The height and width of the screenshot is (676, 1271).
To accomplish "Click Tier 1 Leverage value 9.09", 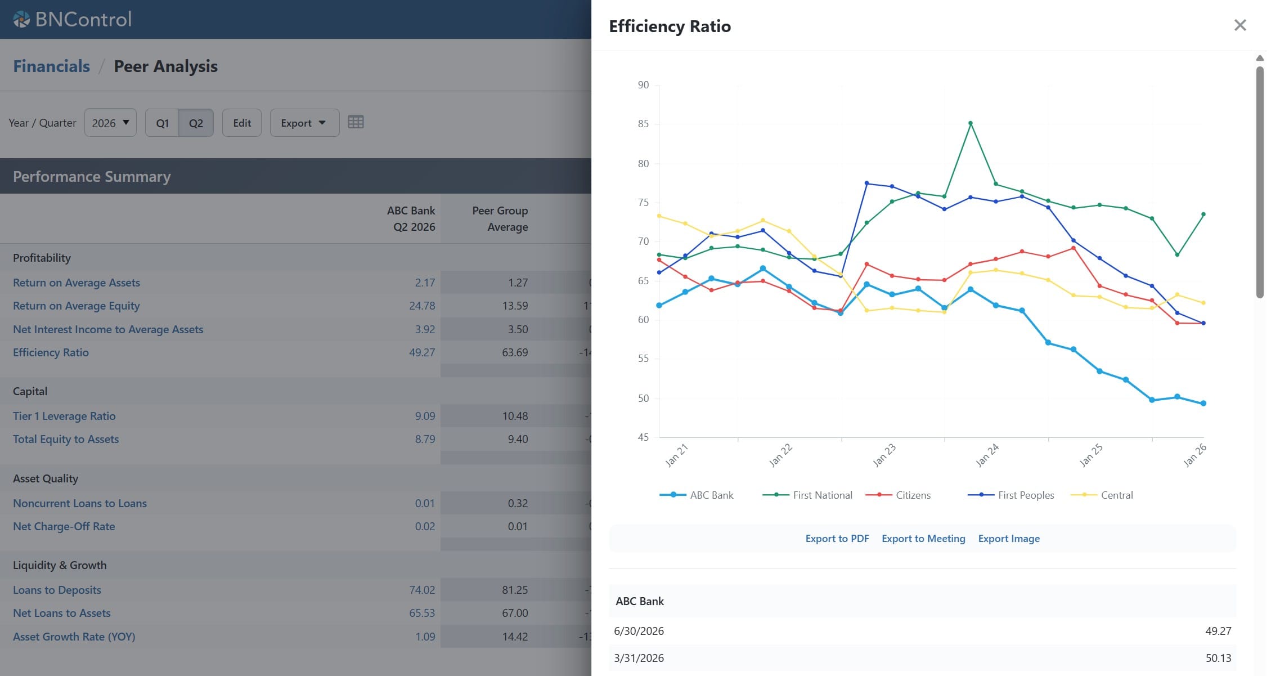I will click(425, 416).
